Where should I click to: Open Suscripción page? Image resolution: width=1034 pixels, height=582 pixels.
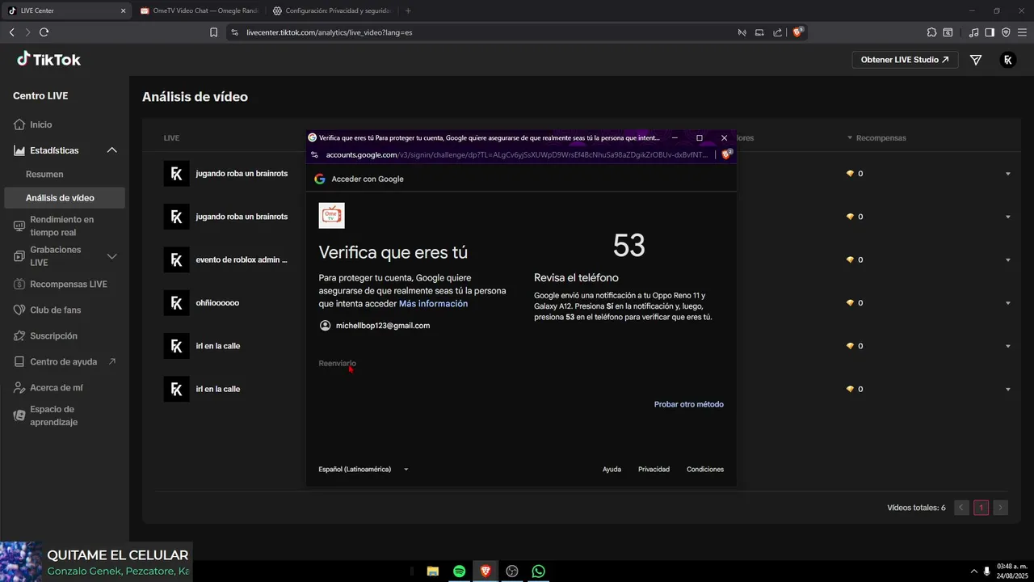click(x=54, y=335)
